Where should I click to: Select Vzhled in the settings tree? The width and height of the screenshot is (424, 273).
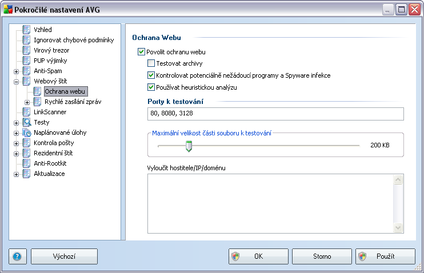(43, 30)
